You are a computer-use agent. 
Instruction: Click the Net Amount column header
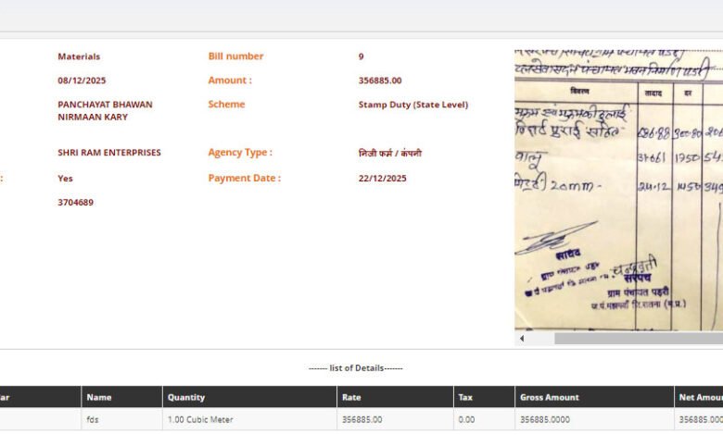[700, 397]
